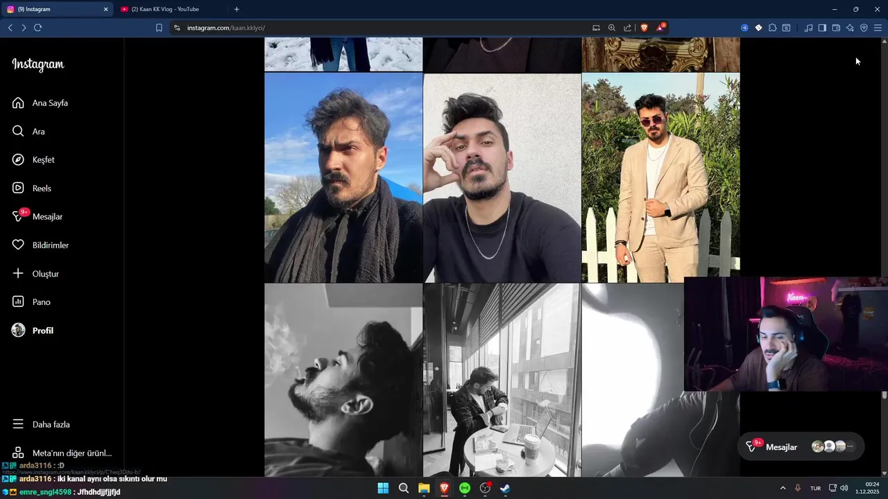
Task: Click the white diamond extension icon
Action: [758, 28]
